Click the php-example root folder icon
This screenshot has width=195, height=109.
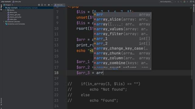pos(6,8)
